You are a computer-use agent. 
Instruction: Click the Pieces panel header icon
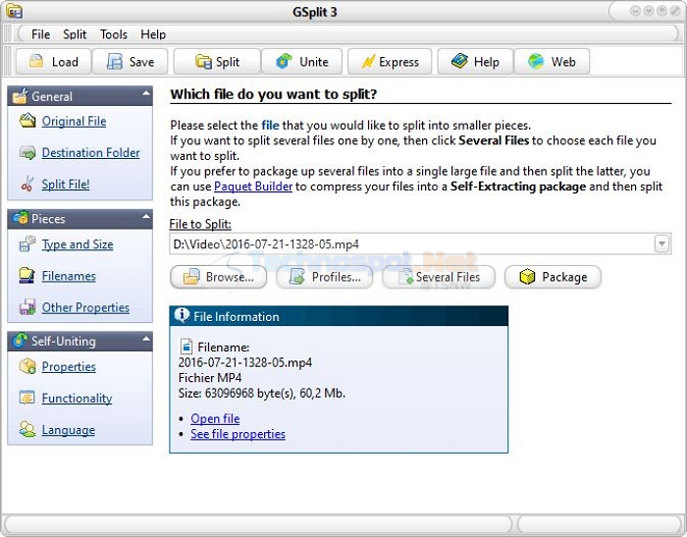21,218
